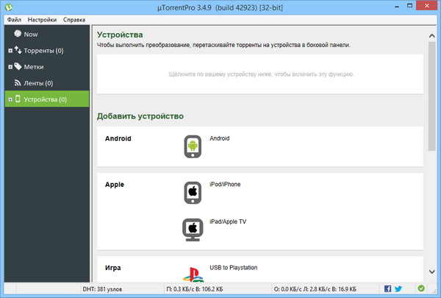Select Торренты (0) in sidebar
Image resolution: width=441 pixels, height=298 pixels.
(43, 51)
